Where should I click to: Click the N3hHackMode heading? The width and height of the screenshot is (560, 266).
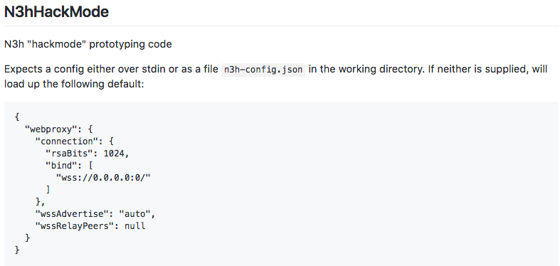(x=56, y=12)
